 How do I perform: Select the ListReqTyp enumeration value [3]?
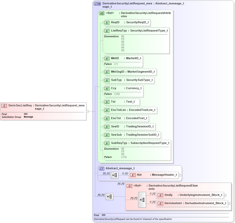pos(122,44)
